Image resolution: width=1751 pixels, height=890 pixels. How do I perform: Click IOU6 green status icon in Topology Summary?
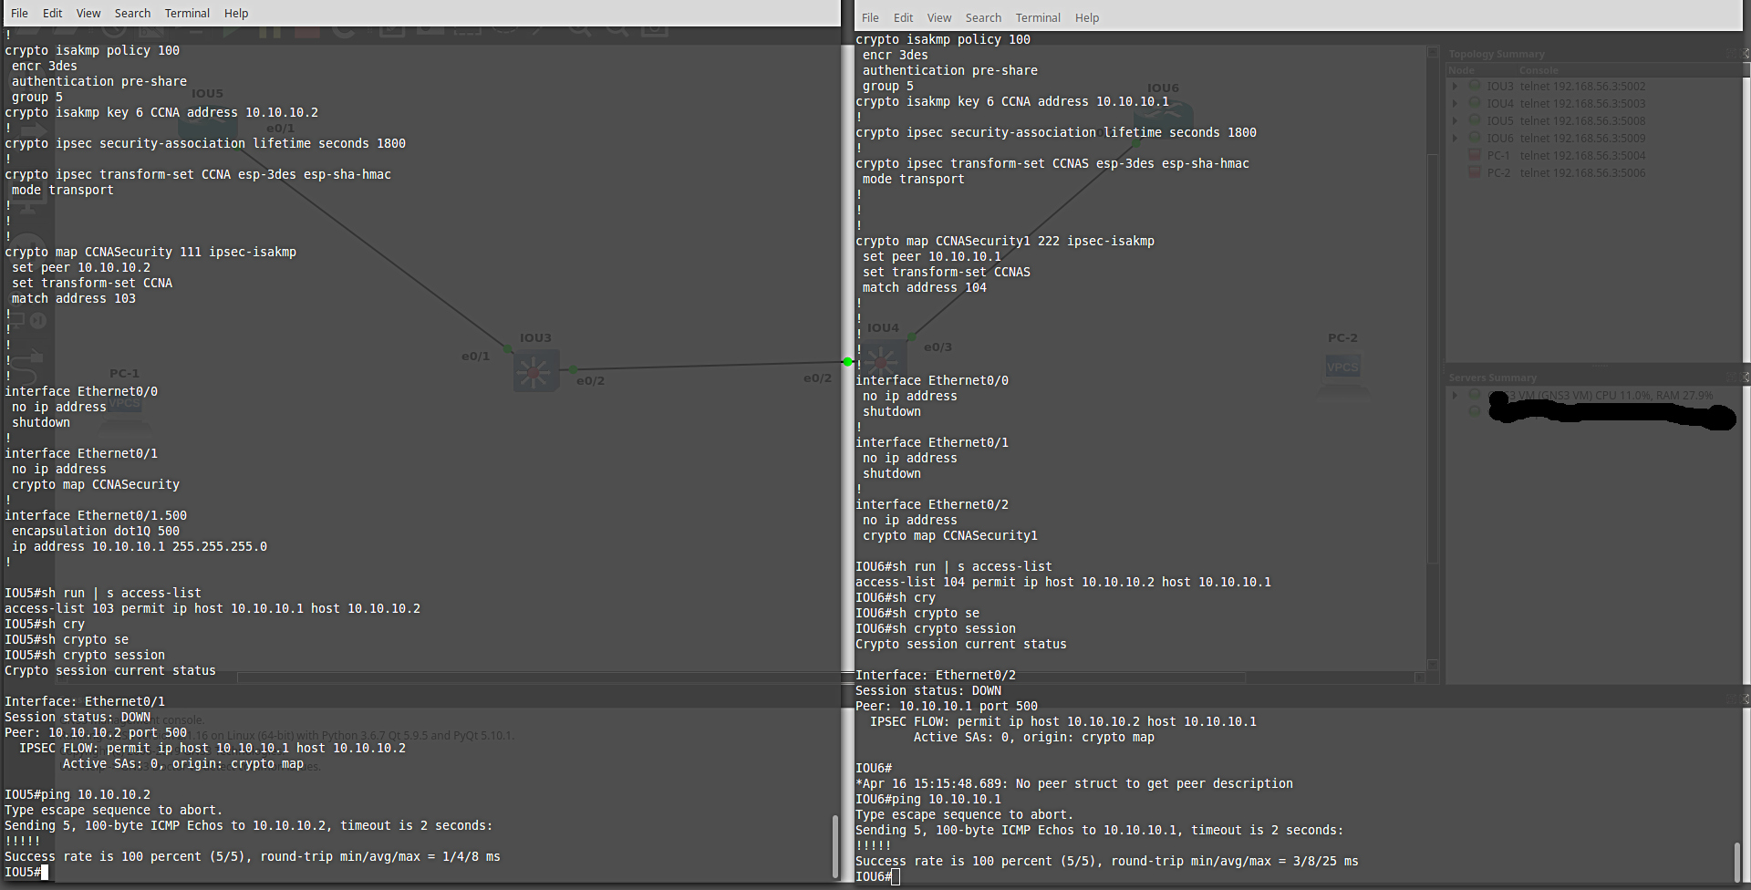point(1474,138)
